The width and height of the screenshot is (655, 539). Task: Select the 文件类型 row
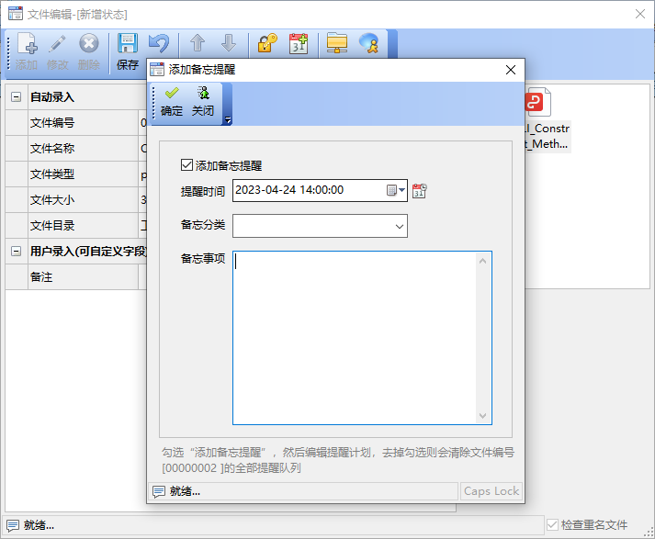click(75, 174)
